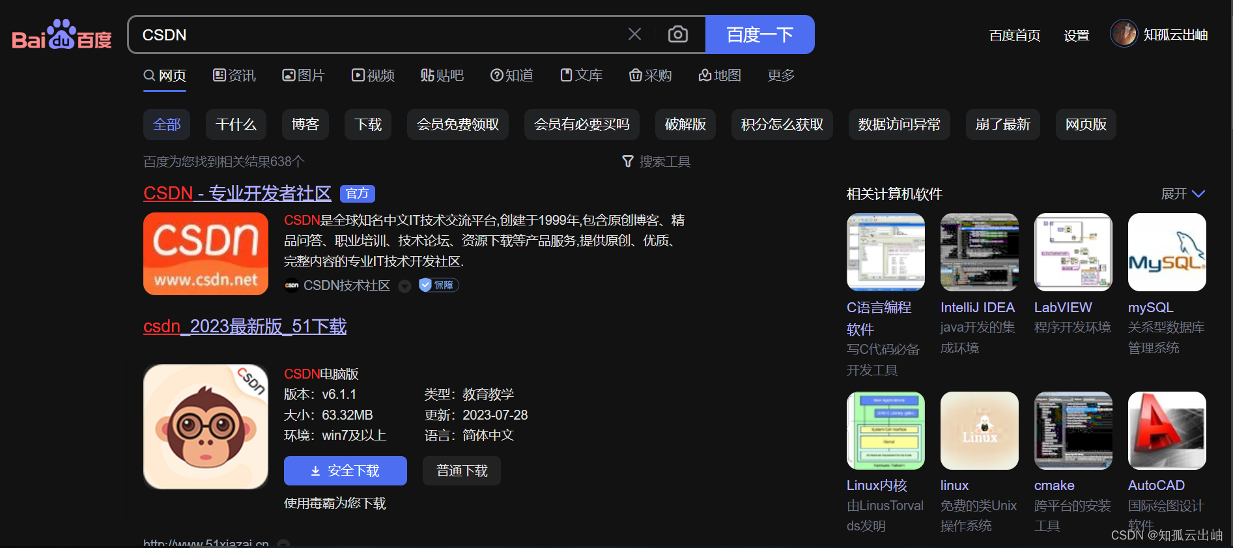Click the user avatar icon
This screenshot has height=548, width=1233.
(1124, 33)
